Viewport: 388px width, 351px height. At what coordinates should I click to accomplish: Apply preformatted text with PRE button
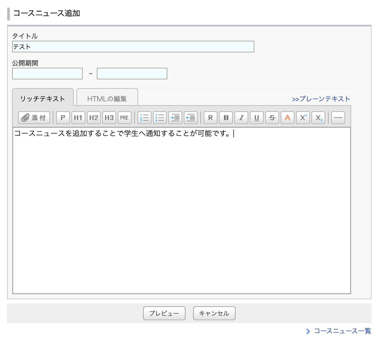pos(124,118)
